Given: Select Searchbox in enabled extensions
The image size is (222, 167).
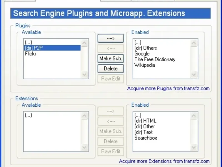Looking at the screenshot, I should pos(146,138).
